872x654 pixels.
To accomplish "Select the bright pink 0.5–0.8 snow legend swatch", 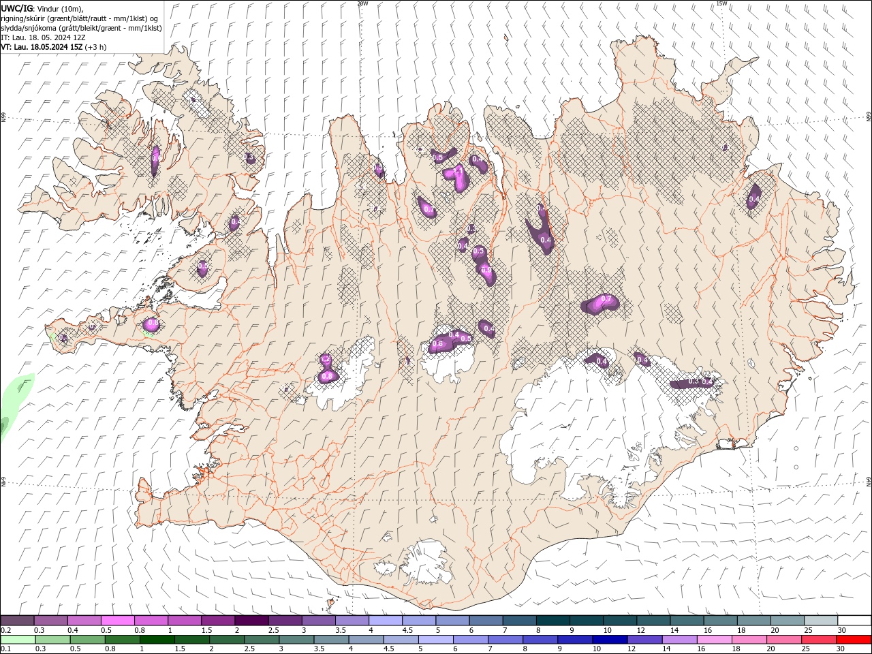I will point(117,621).
